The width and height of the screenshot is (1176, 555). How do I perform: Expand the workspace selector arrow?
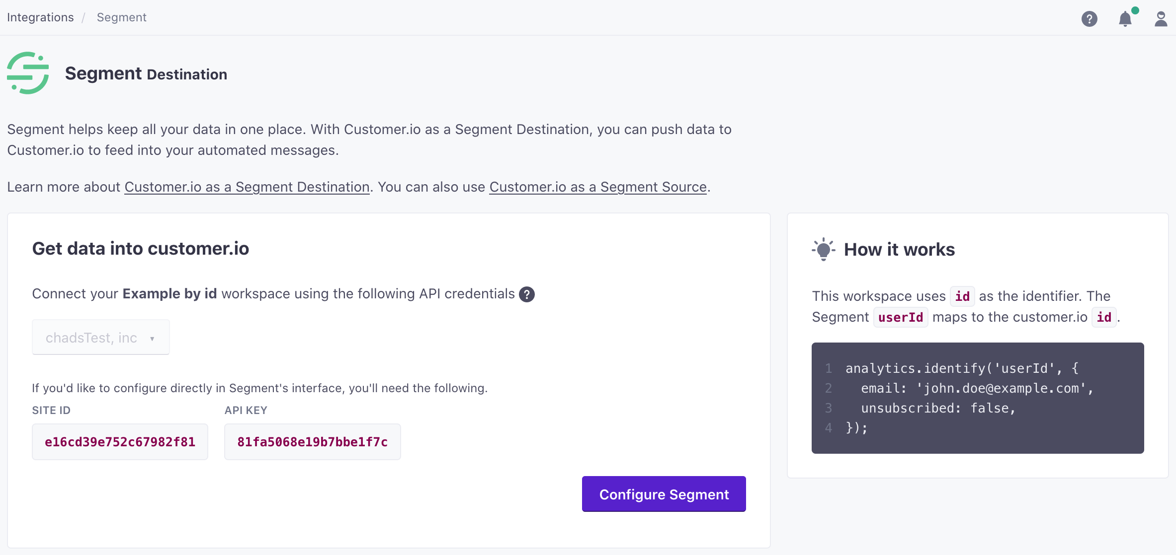[x=152, y=338]
